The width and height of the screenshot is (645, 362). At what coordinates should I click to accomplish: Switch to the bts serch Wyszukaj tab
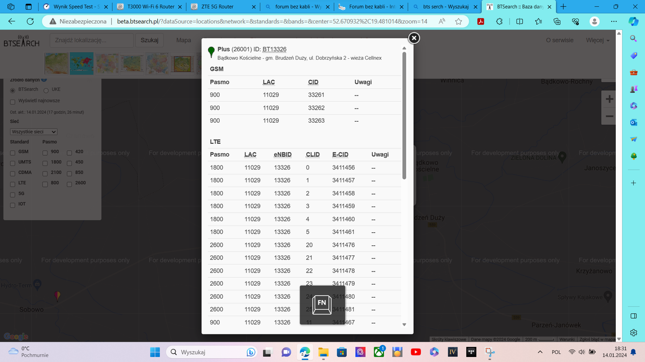tap(445, 7)
